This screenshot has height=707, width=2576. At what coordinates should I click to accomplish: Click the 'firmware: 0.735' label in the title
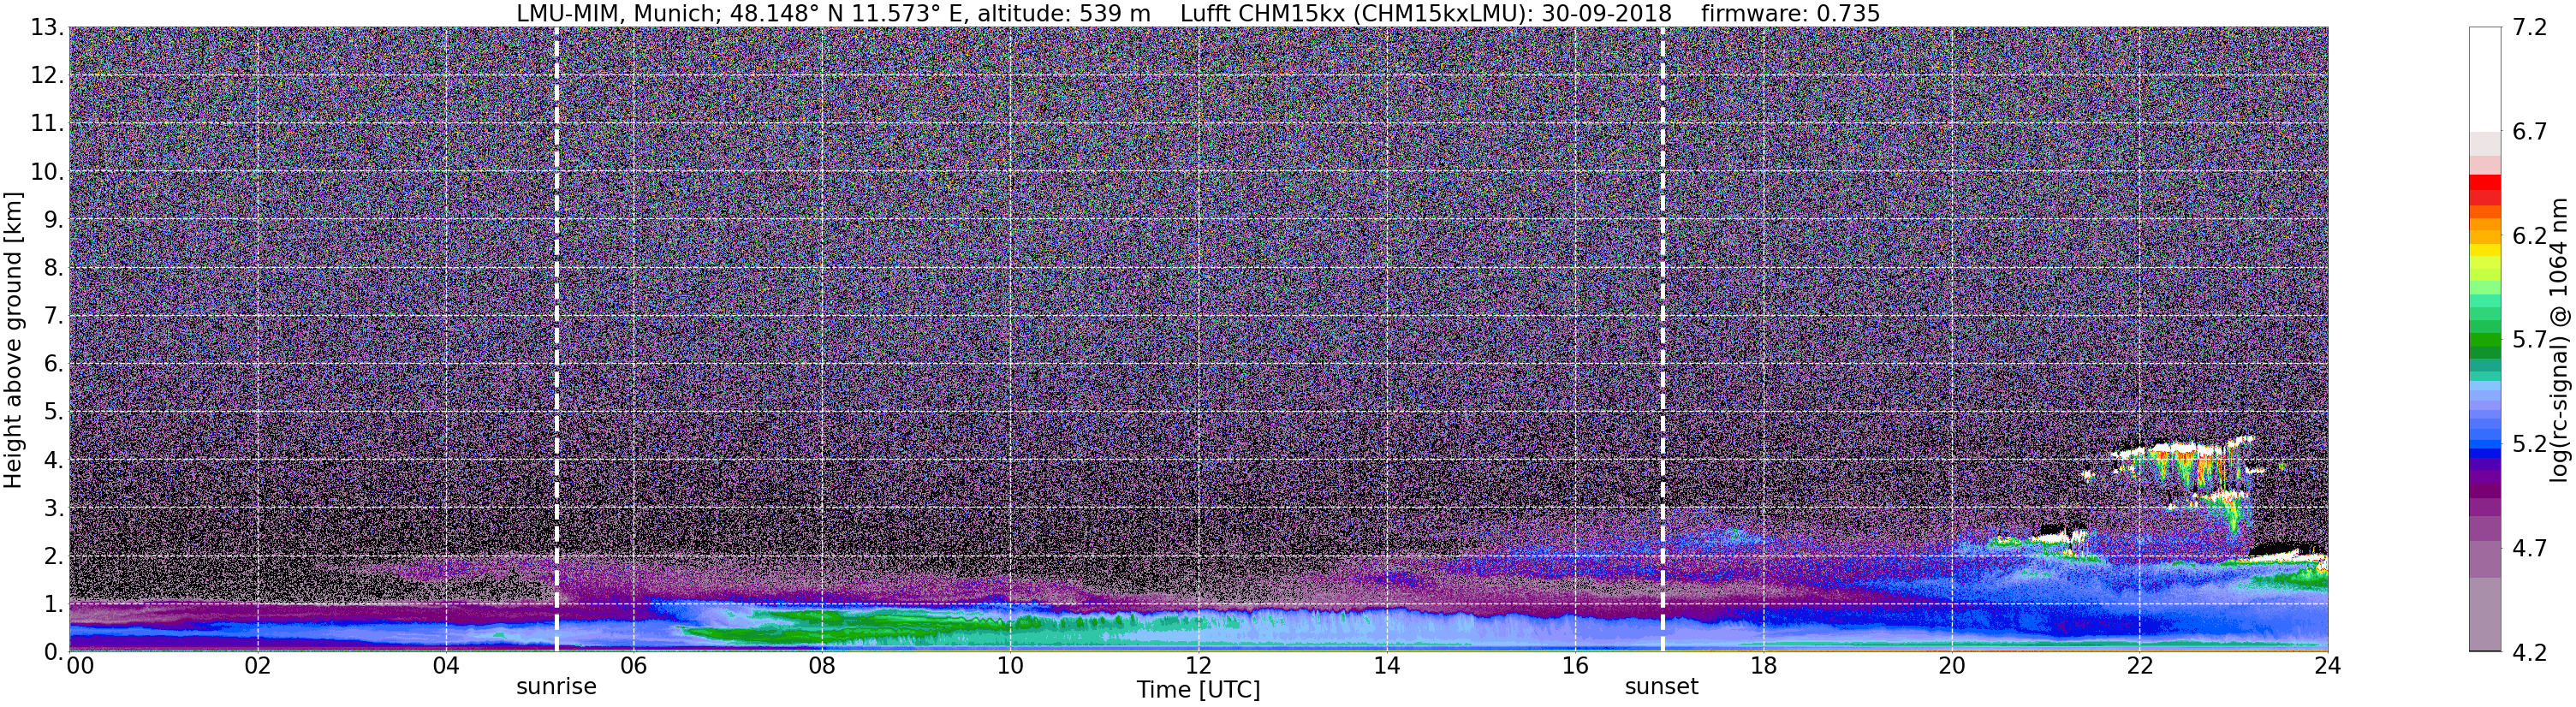[x=1790, y=13]
